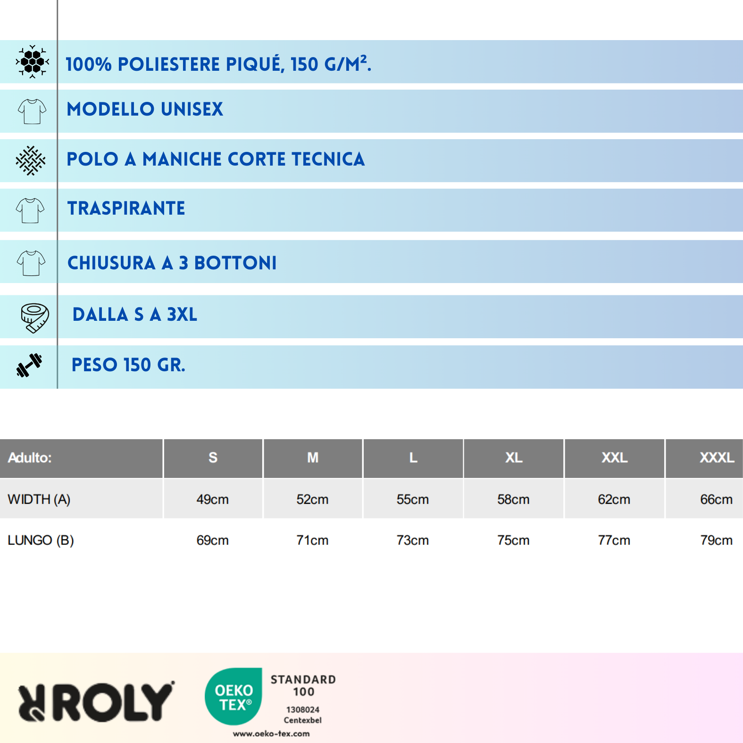Click the WIDTH (A) row label
Viewport: 743px width, 743px height.
pos(39,499)
